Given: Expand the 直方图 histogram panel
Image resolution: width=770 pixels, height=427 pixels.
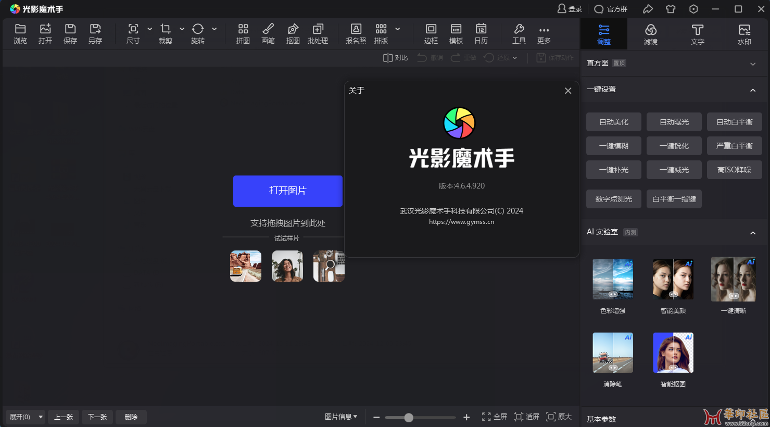Looking at the screenshot, I should pos(752,64).
